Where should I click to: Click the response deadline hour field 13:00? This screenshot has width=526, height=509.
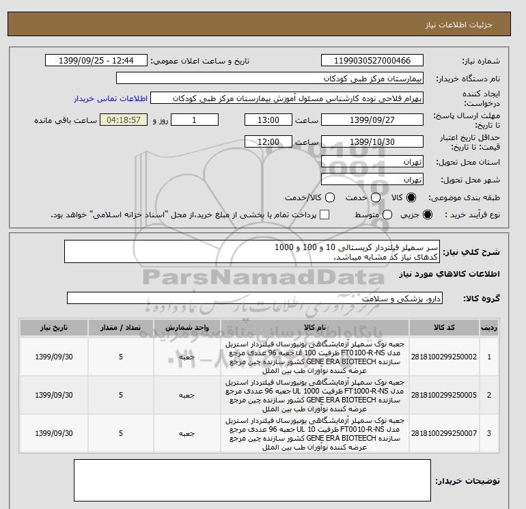point(268,120)
